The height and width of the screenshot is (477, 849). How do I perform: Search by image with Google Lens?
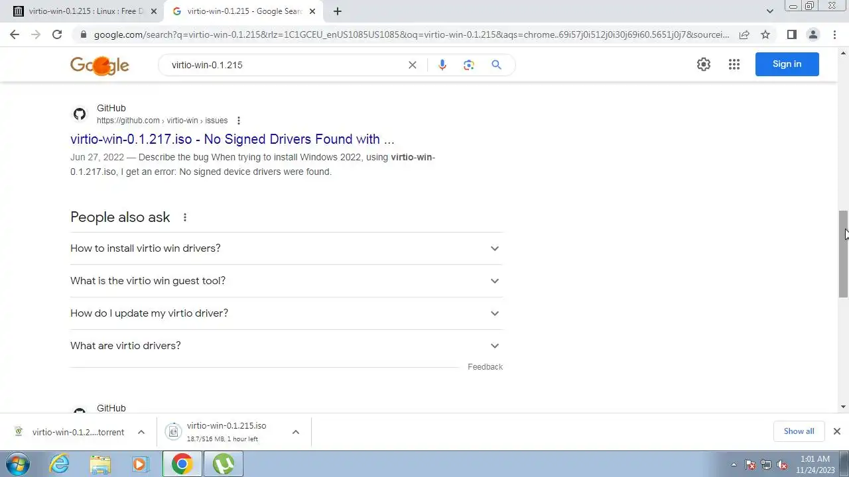click(469, 65)
